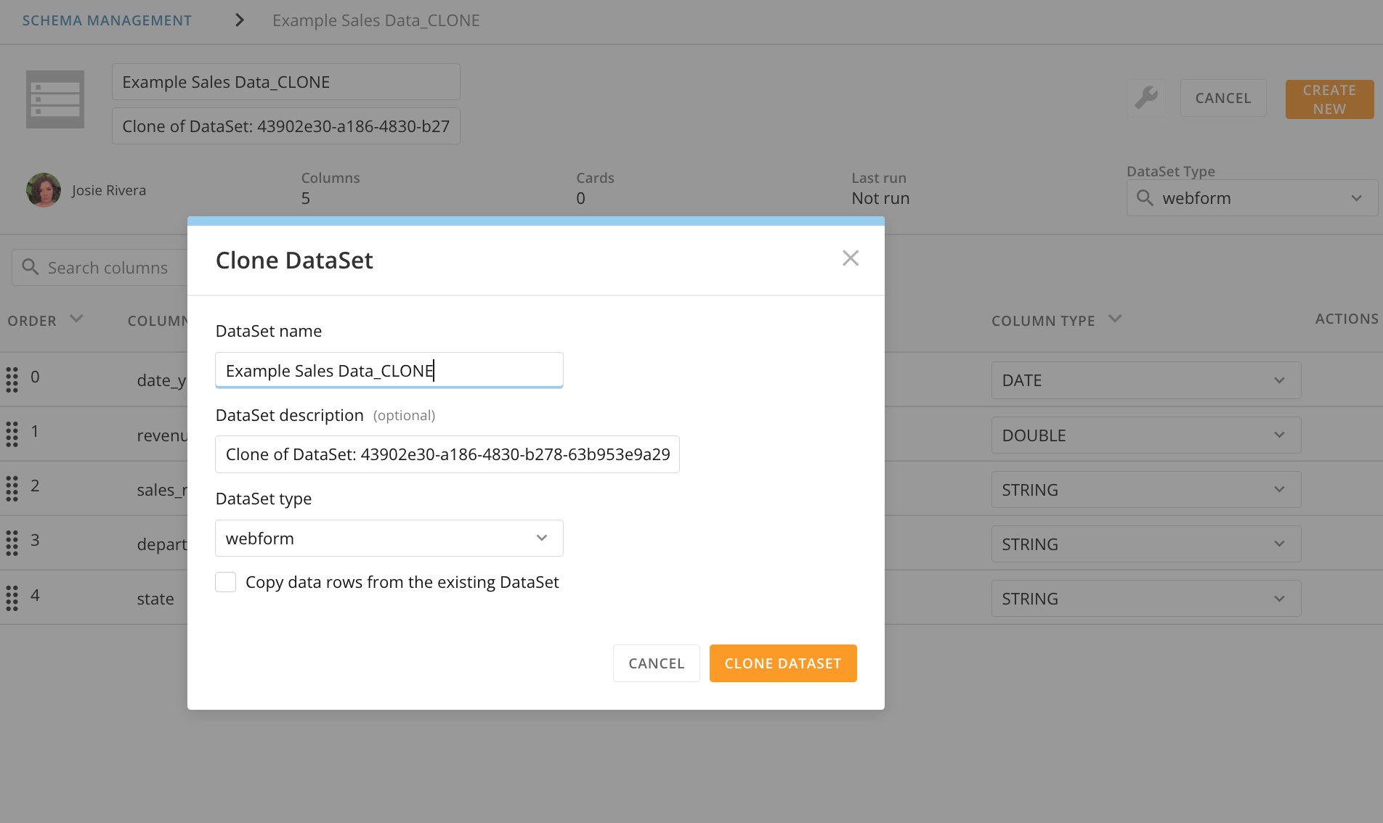Click the Cards count value 0
Screen dimensions: 1383x823
tap(580, 198)
